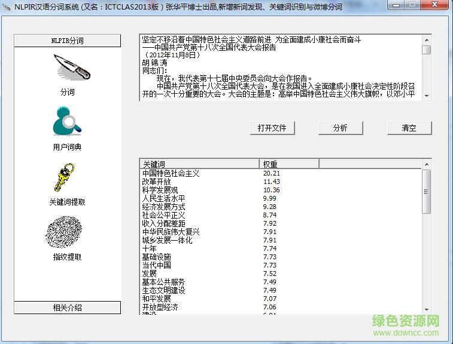Click the 用户词典 label text
This screenshot has width=453, height=344.
67,147
